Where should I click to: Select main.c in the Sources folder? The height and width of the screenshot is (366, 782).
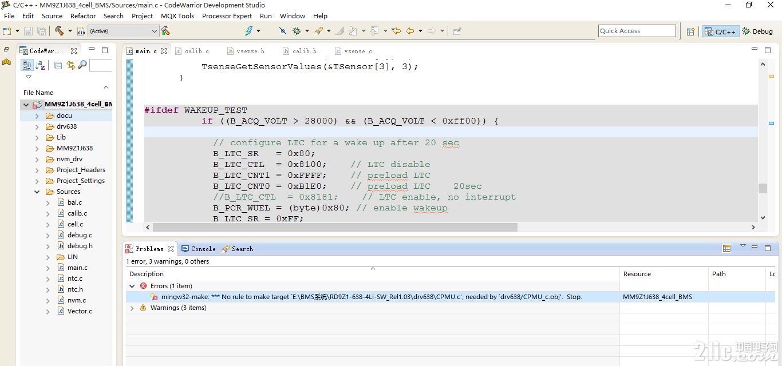coord(77,268)
